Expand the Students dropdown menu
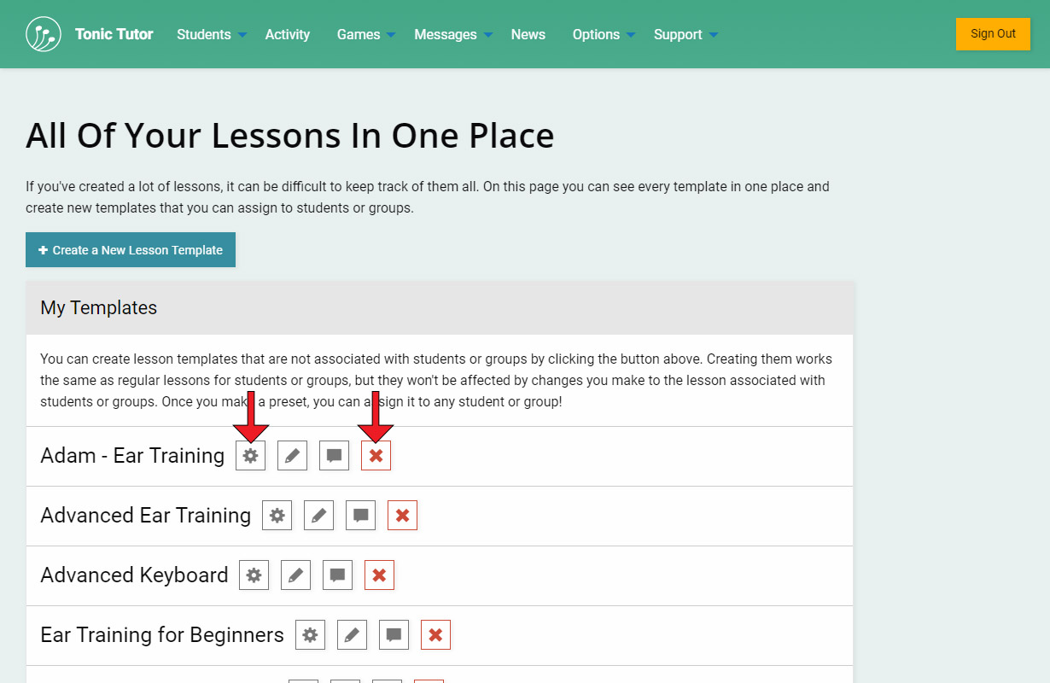 pos(211,34)
